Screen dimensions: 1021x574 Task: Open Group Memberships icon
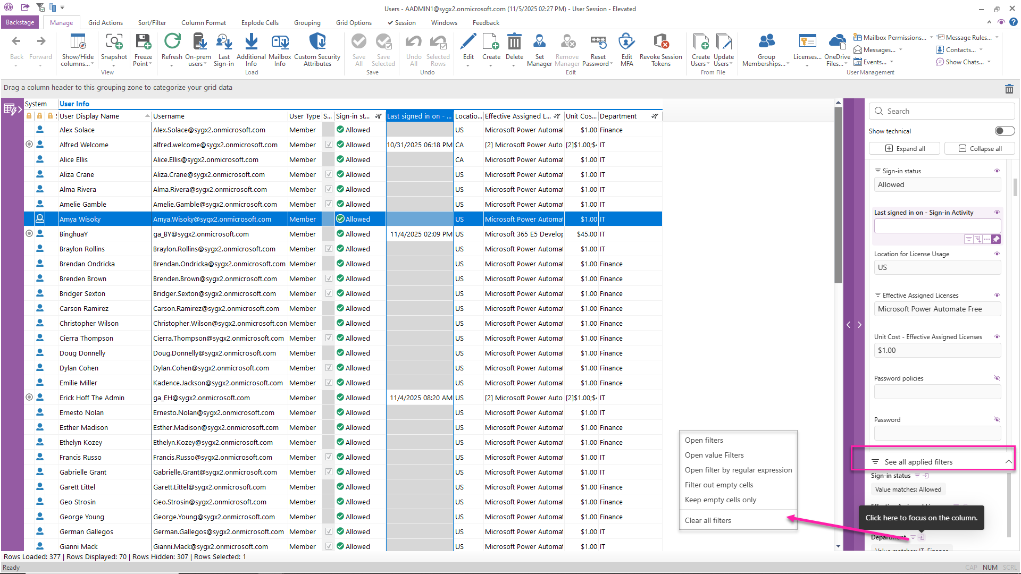pyautogui.click(x=766, y=41)
